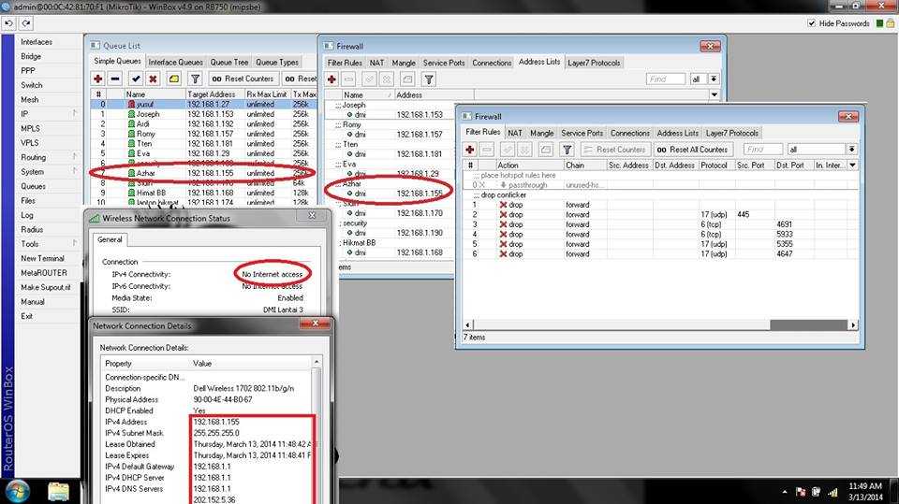Open the Windows Start button
The height and width of the screenshot is (504, 899).
pyautogui.click(x=16, y=492)
